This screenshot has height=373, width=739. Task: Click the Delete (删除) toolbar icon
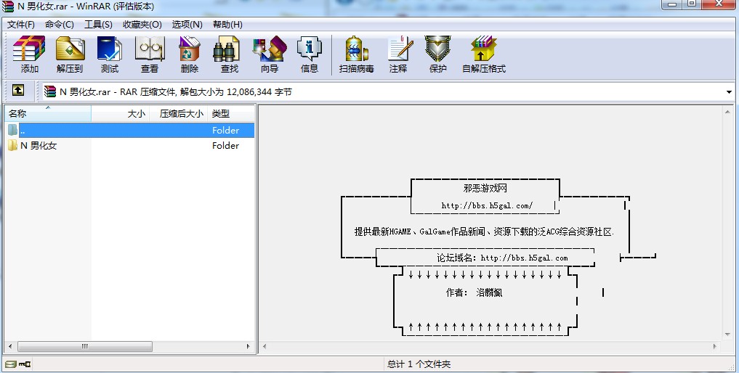[x=190, y=54]
